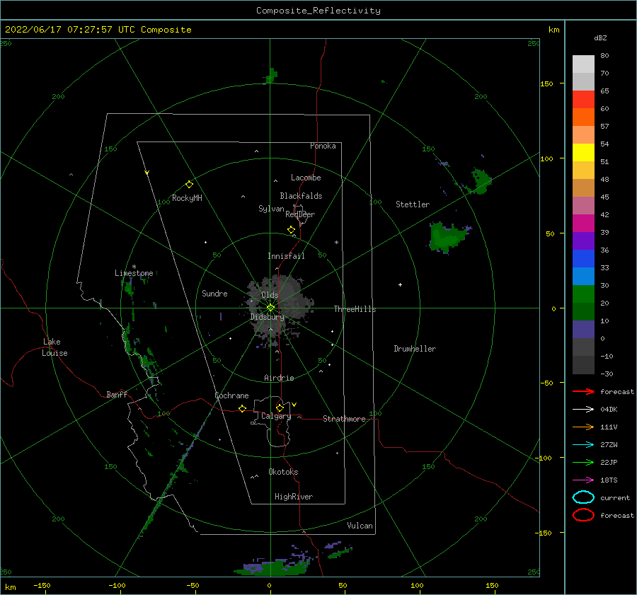
Task: Click the 65 dBZ red swatch
Action: (x=583, y=100)
